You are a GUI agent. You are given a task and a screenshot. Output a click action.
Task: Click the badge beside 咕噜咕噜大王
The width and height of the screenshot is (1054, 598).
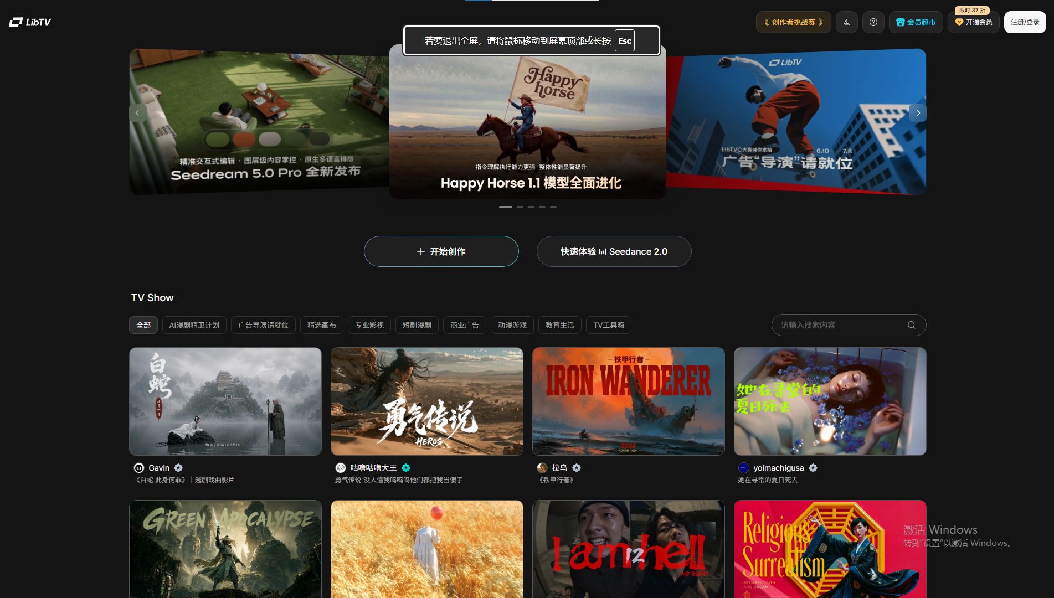pyautogui.click(x=406, y=468)
